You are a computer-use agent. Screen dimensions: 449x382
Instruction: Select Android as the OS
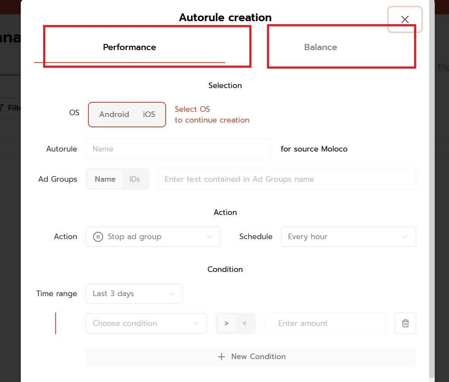(x=114, y=114)
